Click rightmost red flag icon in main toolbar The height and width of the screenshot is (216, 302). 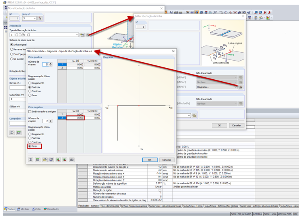(269, 12)
